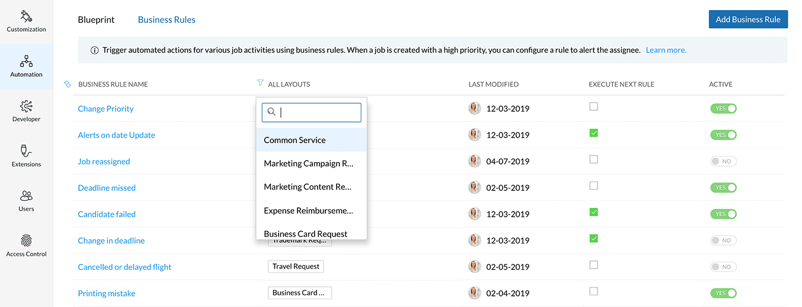Switch to the Blueprint tab
Viewport: 802px width, 307px height.
(96, 19)
